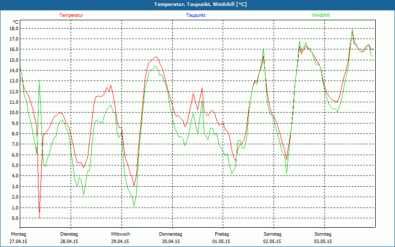The height and width of the screenshot is (247, 395).
Task: Click the 0,0 y-axis value
Action: tap(16, 218)
